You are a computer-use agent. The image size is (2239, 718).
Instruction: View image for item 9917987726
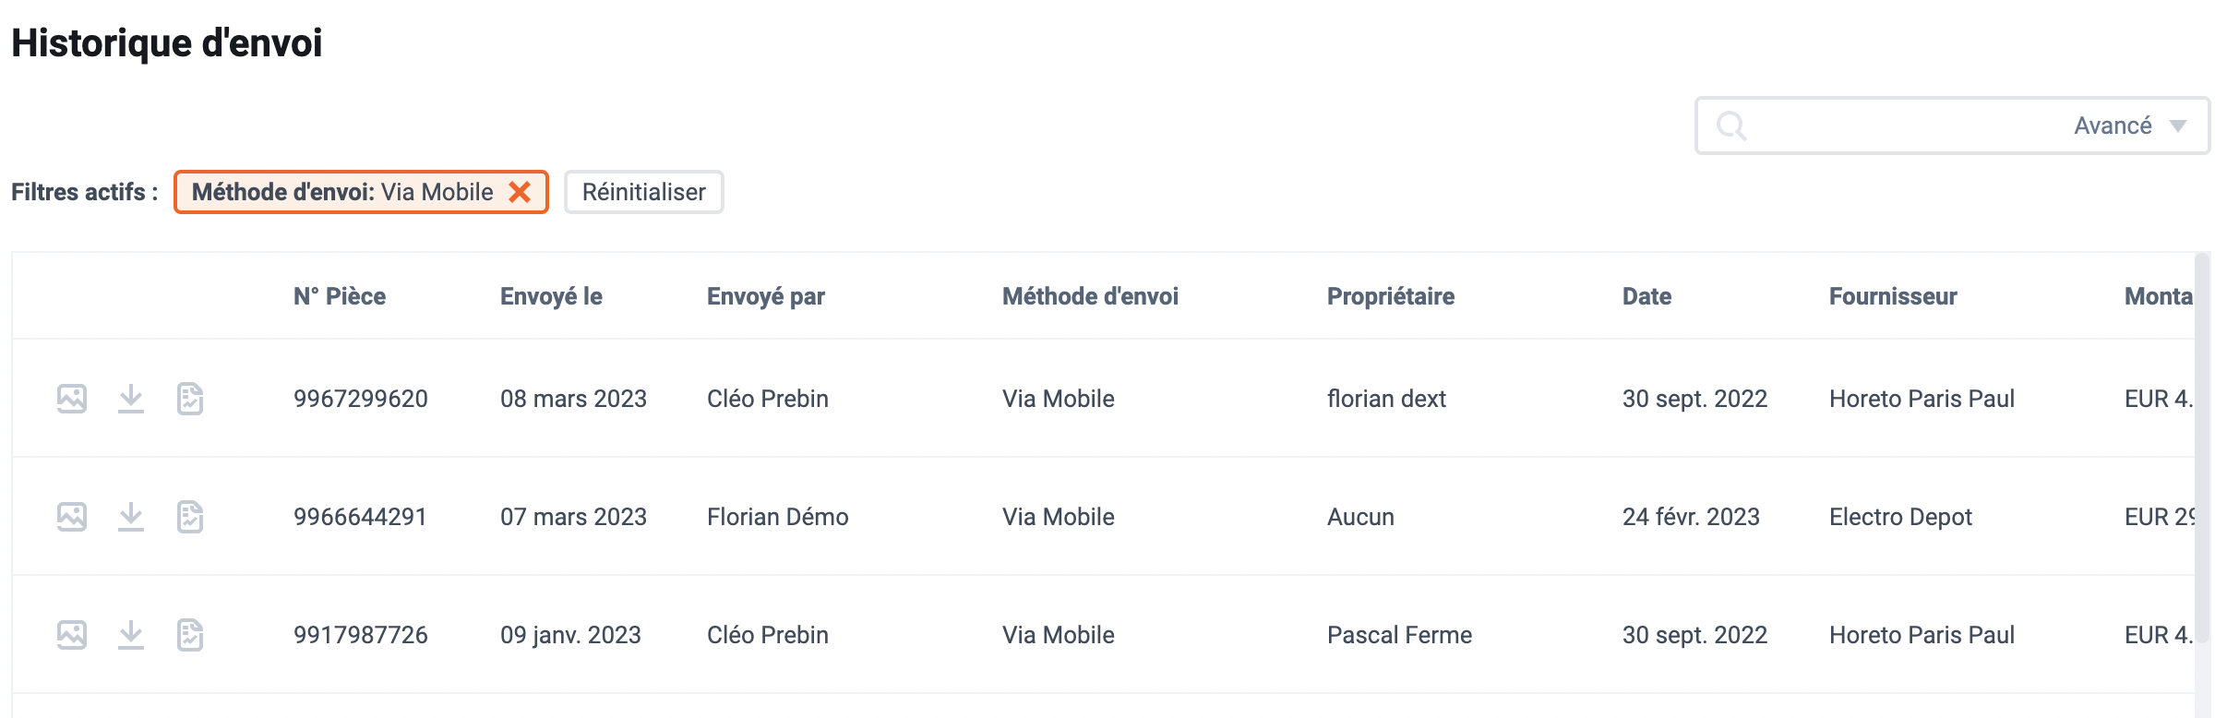coord(72,635)
